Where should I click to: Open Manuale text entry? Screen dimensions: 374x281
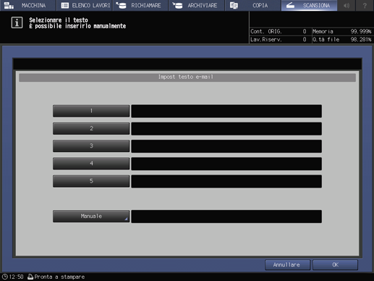[91, 216]
